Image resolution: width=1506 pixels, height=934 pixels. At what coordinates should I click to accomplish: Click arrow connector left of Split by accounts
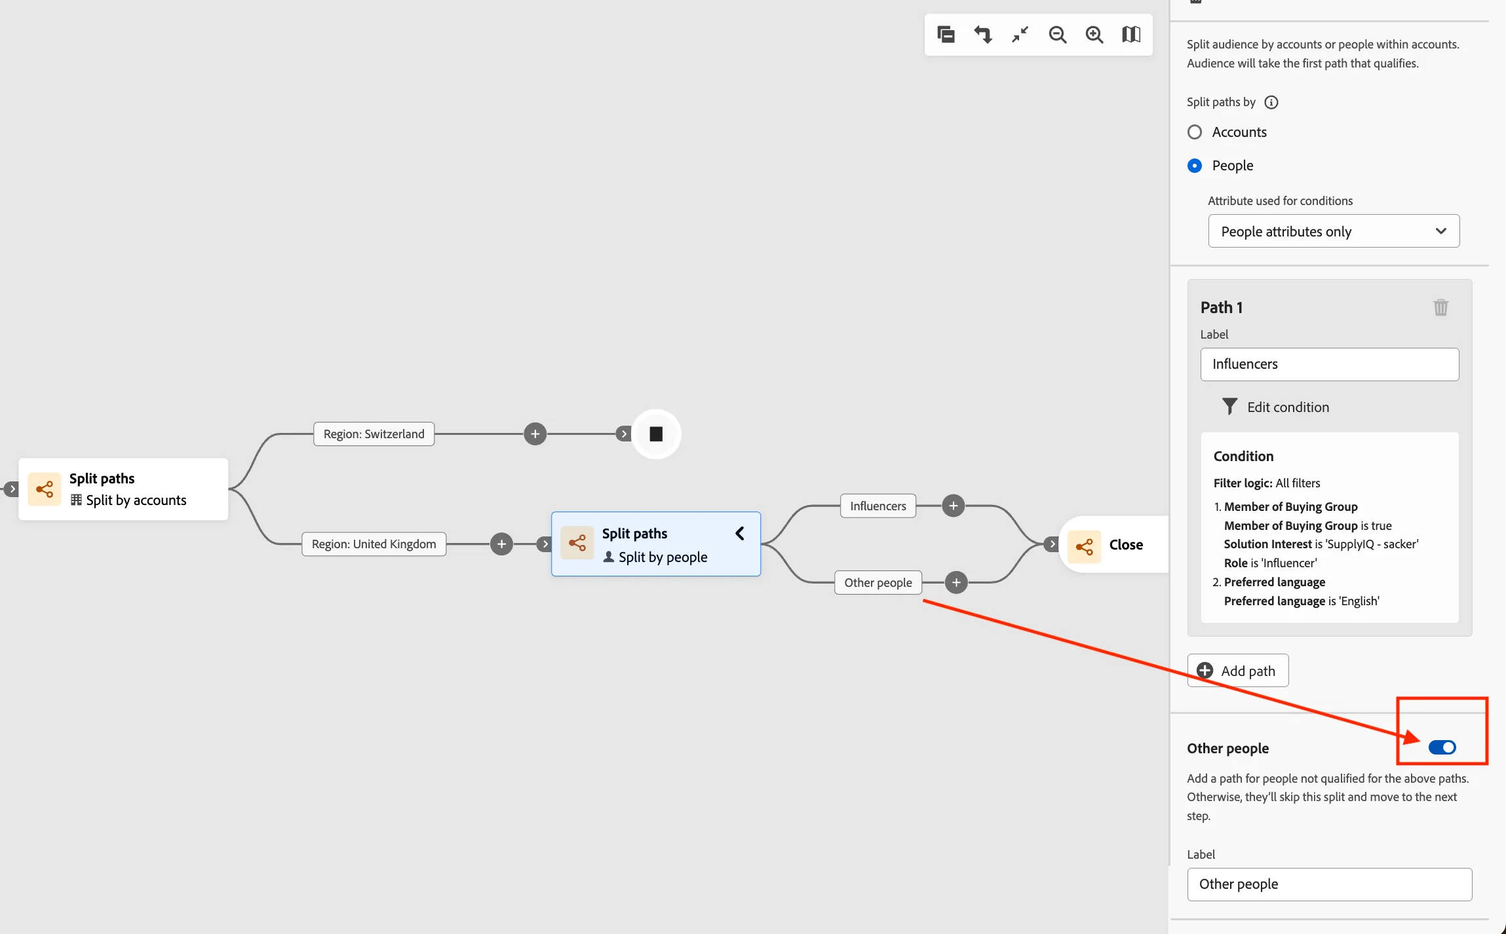point(11,489)
